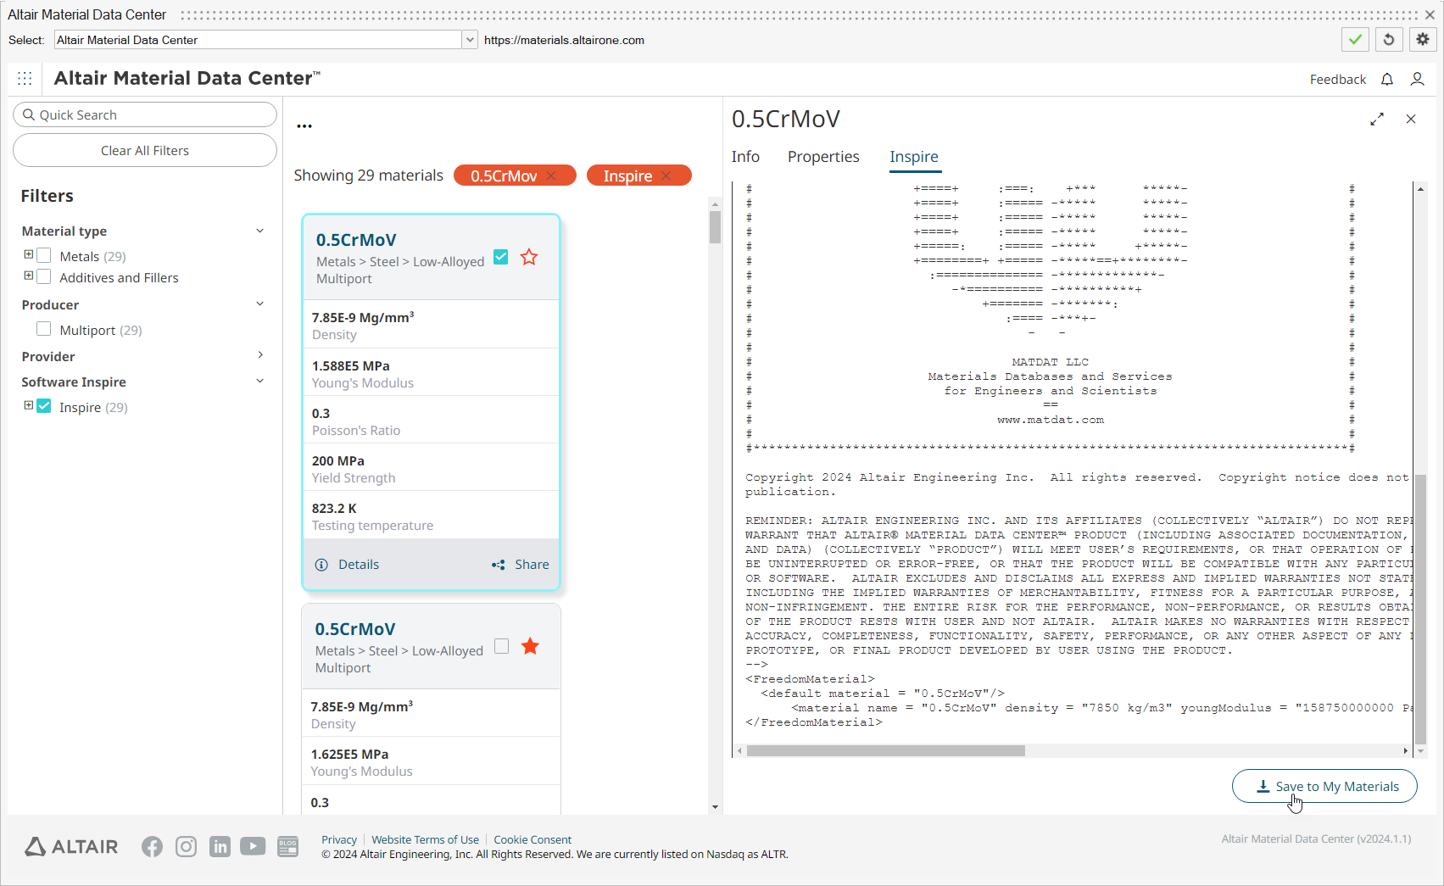
Task: Favorite the first 0.5CrMoV card star
Action: point(529,257)
